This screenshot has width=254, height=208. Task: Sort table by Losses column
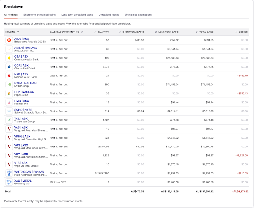click(x=242, y=32)
